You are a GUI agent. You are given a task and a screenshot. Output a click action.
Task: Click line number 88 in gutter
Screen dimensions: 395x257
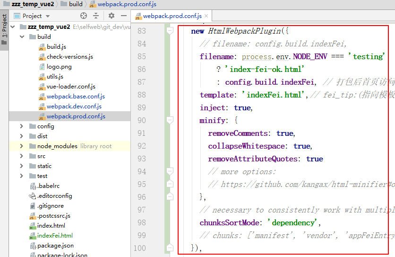[x=142, y=95]
